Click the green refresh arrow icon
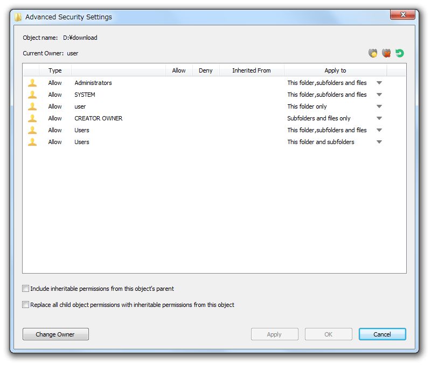This screenshot has height=365, width=431. 399,53
